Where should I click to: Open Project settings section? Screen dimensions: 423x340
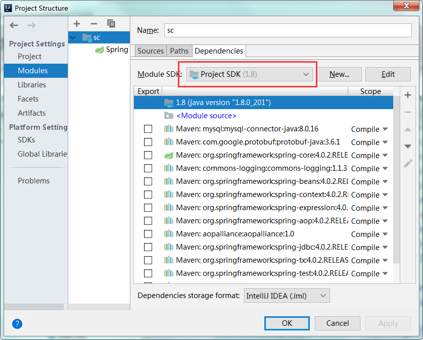(x=29, y=57)
